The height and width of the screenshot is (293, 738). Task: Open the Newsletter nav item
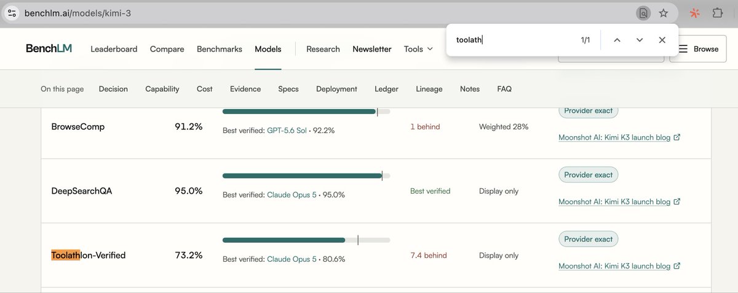(372, 49)
